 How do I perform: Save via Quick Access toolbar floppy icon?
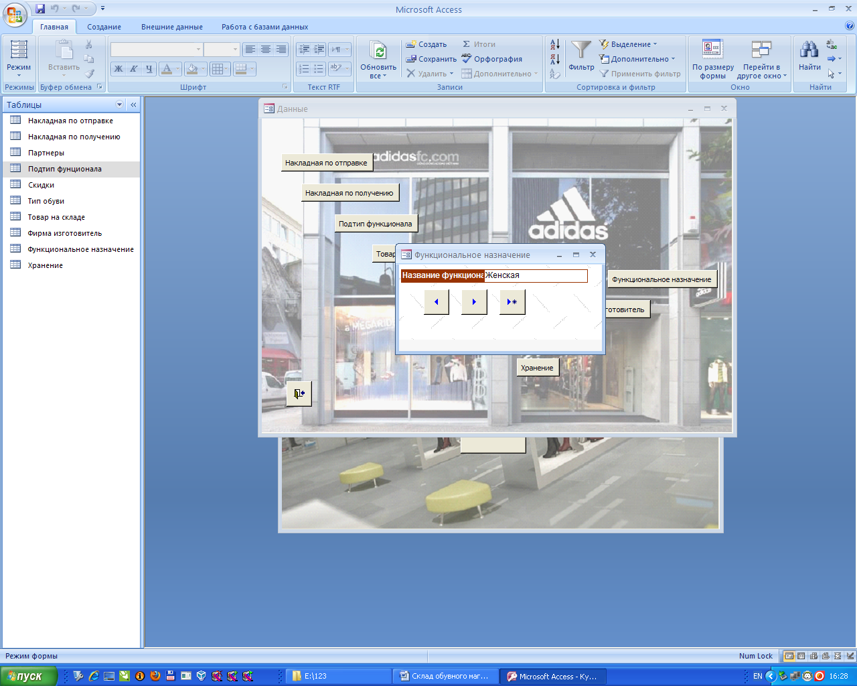40,9
